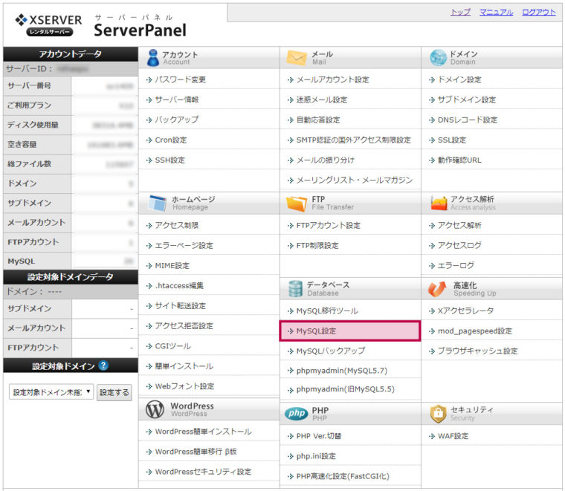This screenshot has height=491, width=565.
Task: Open エラーログ
Action: pos(456,266)
